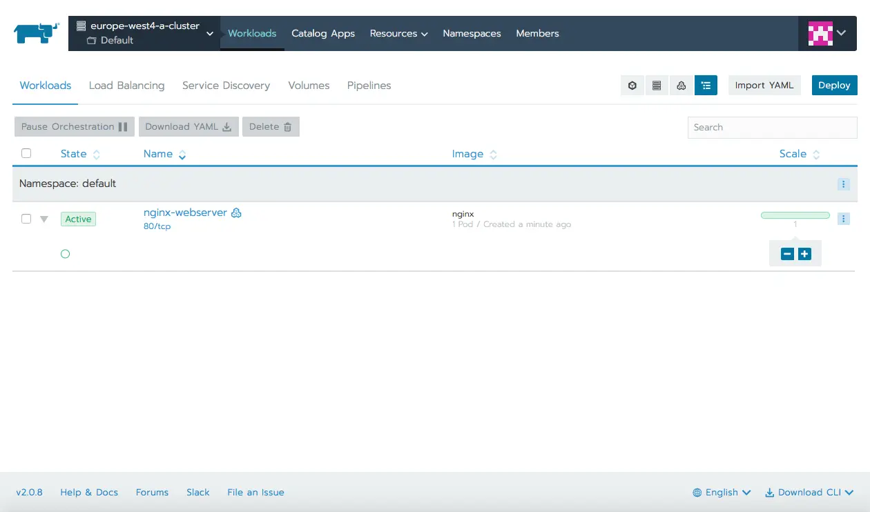Open the user avatar menu
This screenshot has width=870, height=512.
click(x=827, y=33)
